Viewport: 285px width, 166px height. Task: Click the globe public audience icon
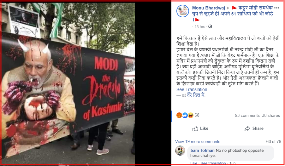210,27
